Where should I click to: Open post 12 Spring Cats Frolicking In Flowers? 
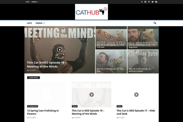coord(43,112)
